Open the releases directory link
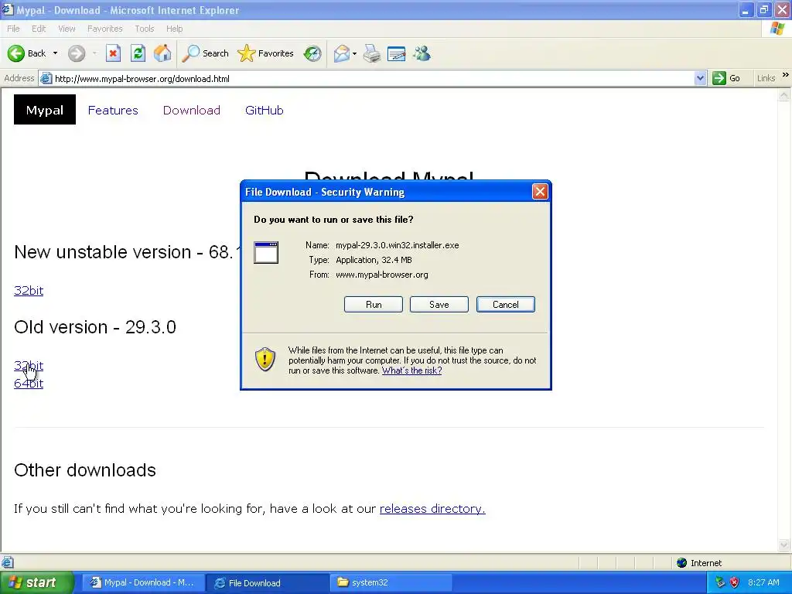 tap(432, 509)
